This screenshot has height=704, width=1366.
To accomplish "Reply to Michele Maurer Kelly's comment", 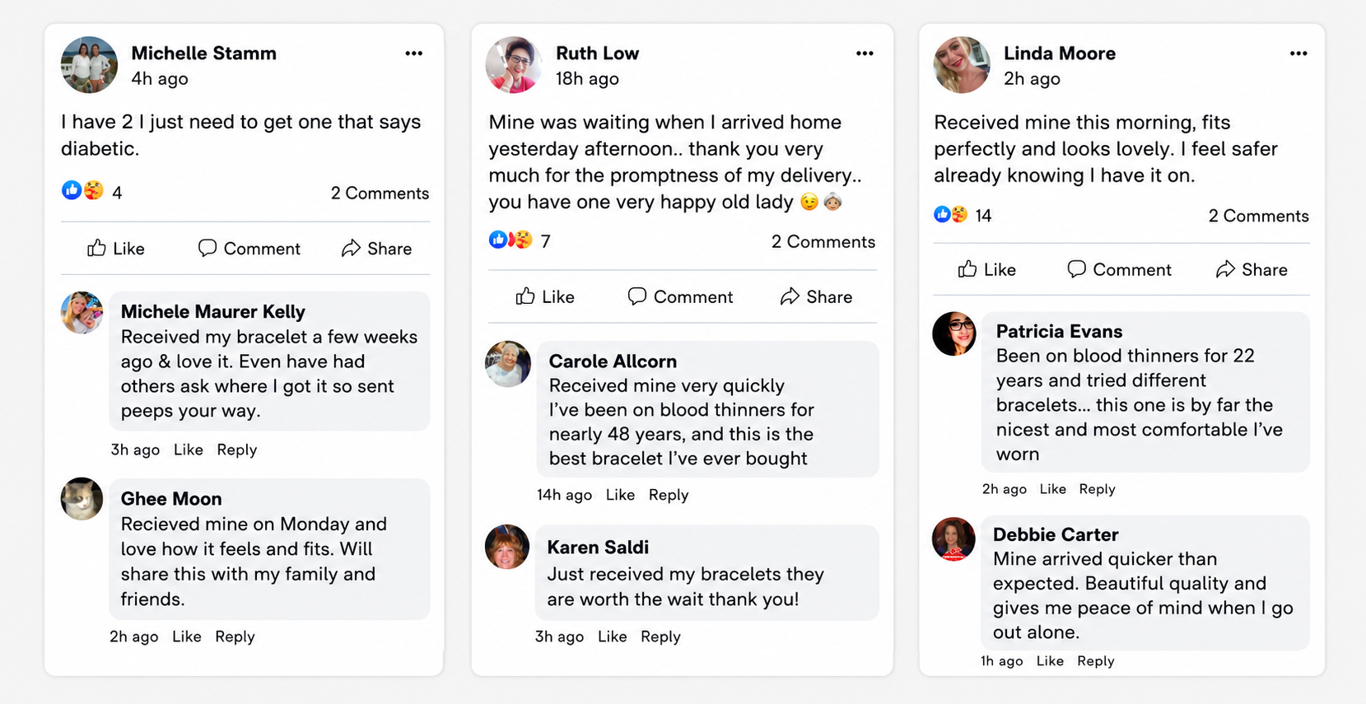I will pyautogui.click(x=237, y=450).
